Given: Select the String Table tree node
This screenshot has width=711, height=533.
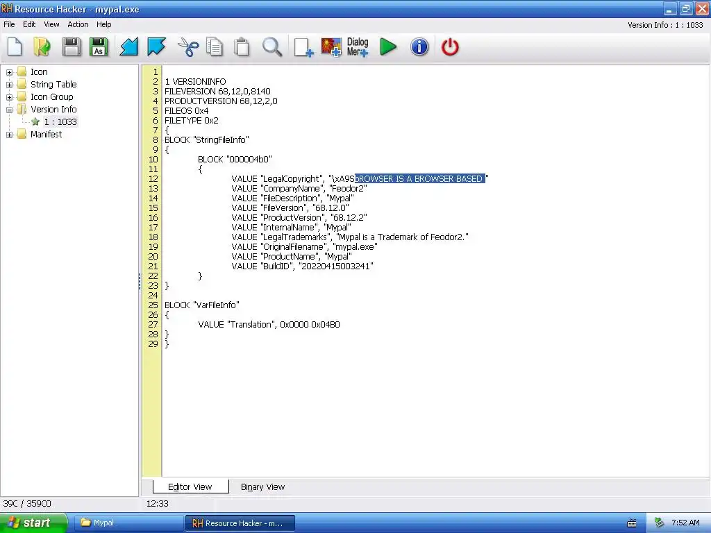Looking at the screenshot, I should coord(53,84).
